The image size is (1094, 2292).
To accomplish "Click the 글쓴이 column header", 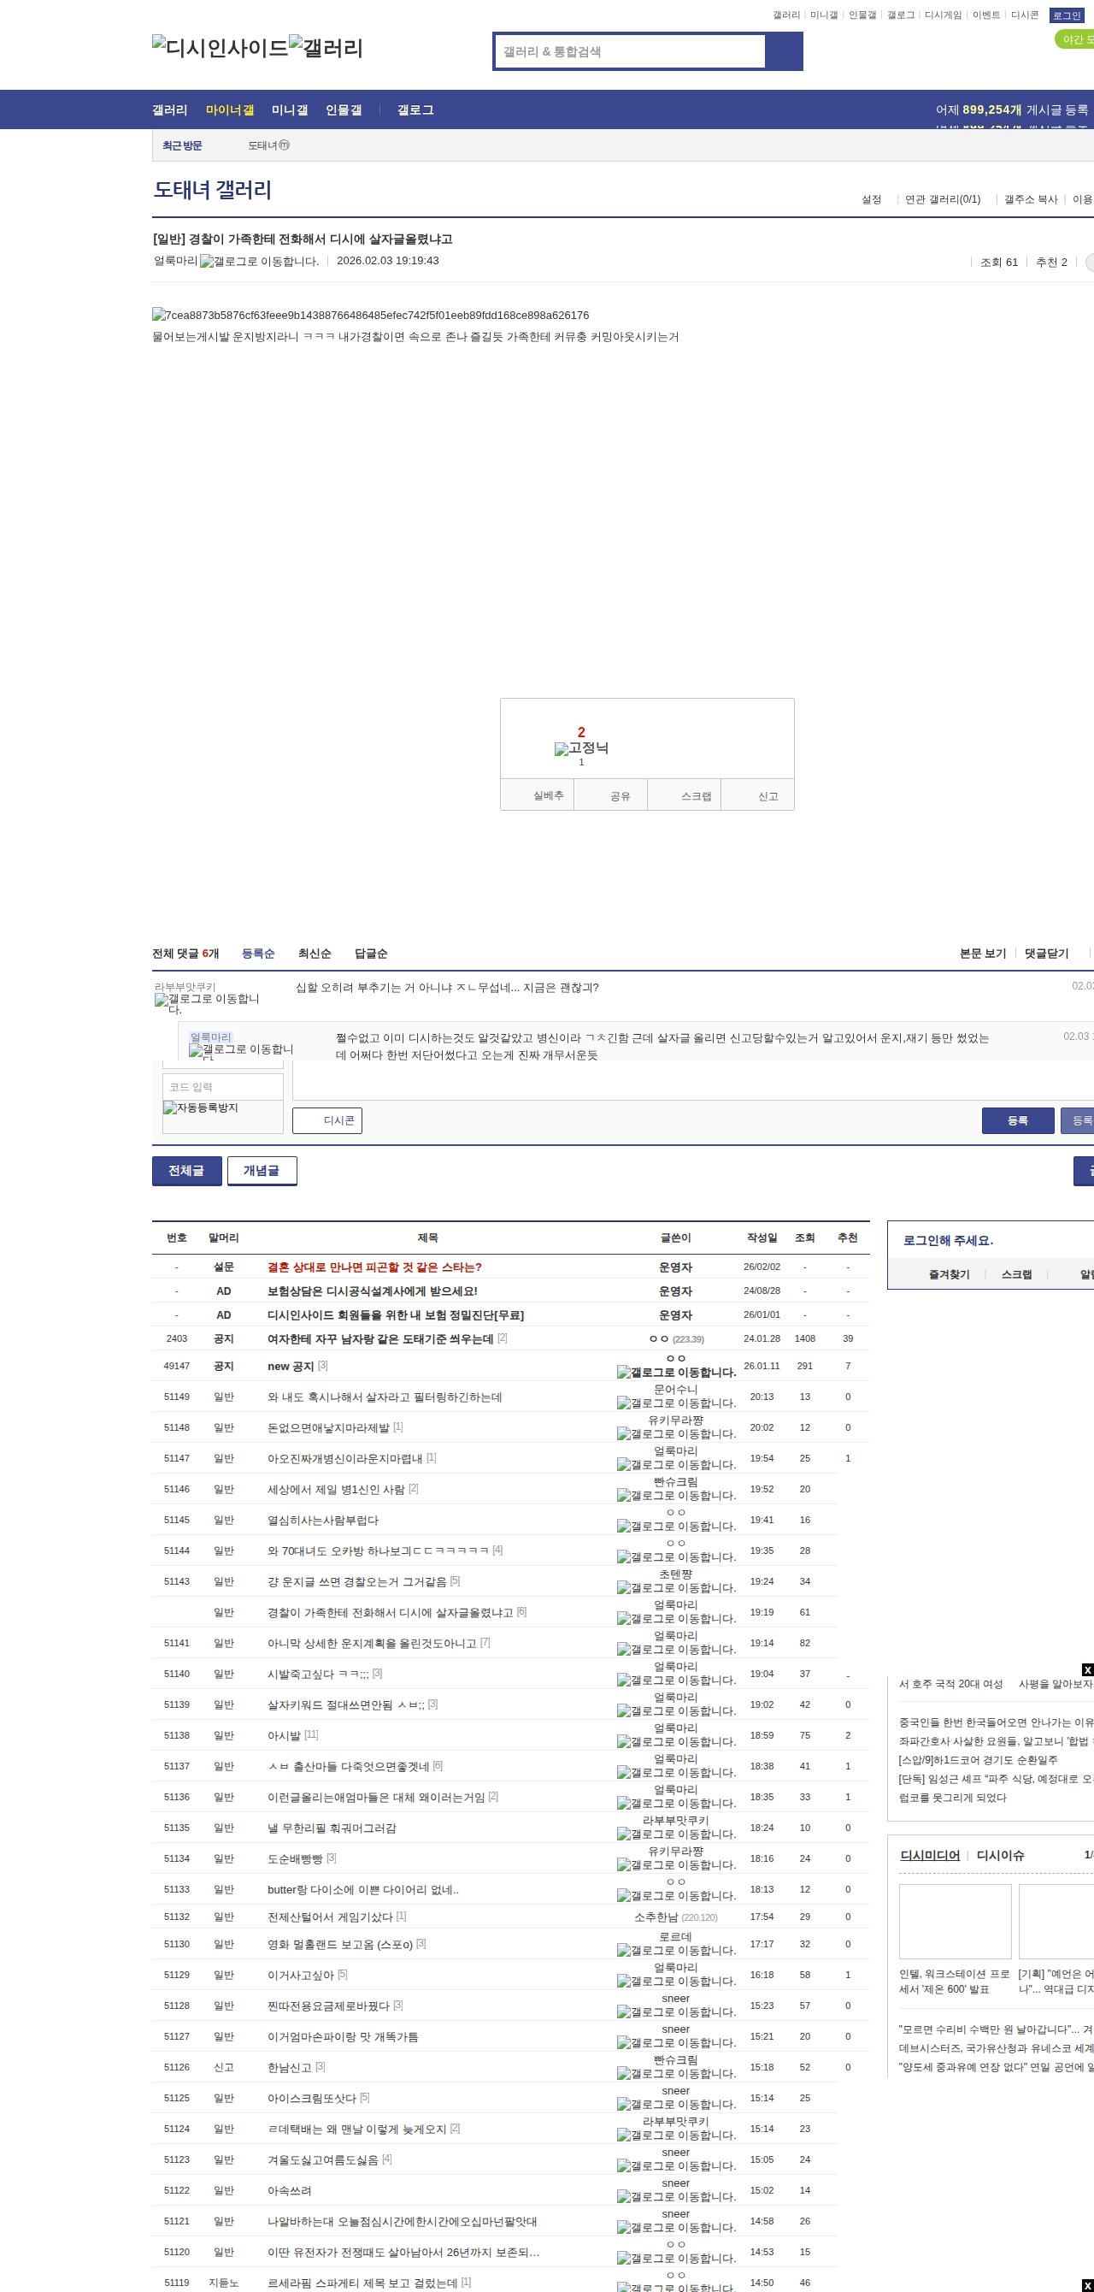I will coord(676,1238).
